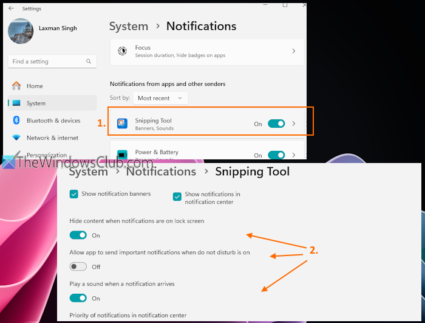This screenshot has width=425, height=323.
Task: Toggle Hide content on lock screen
Action: tap(78, 235)
